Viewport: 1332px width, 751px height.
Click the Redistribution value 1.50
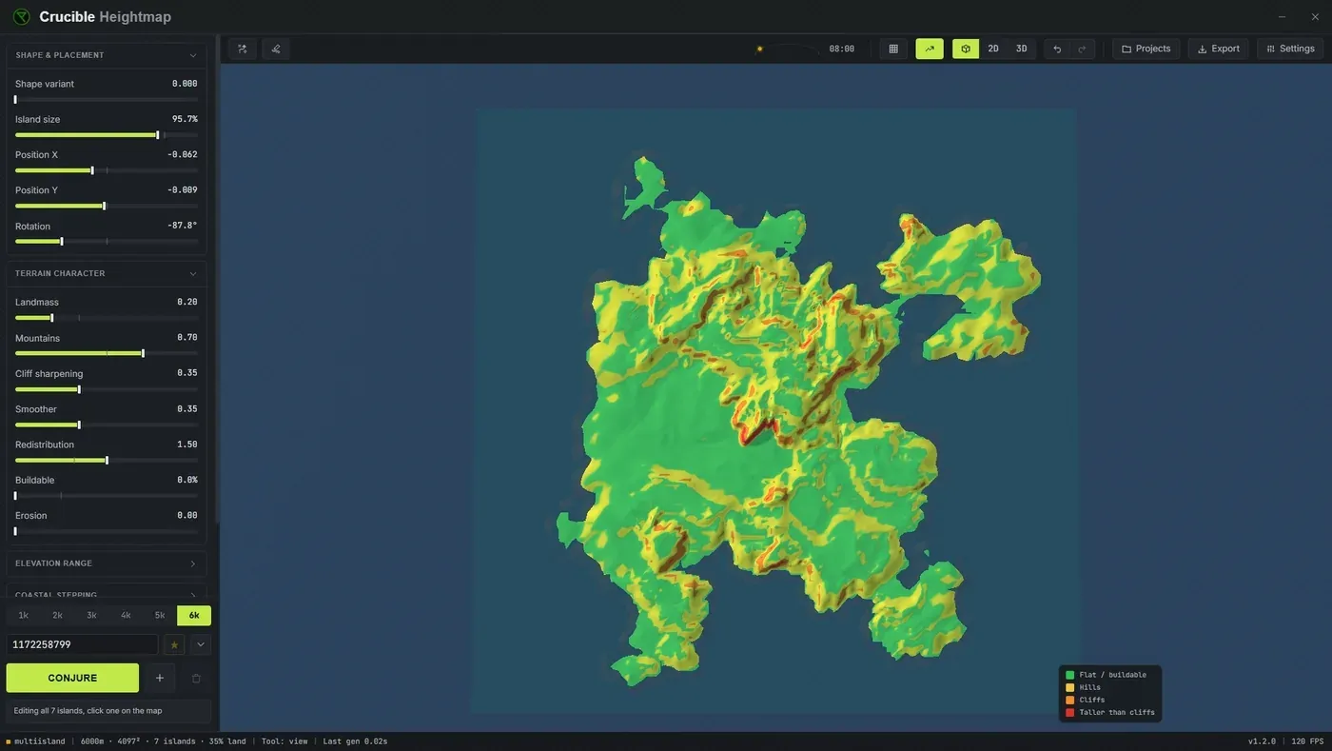click(187, 445)
